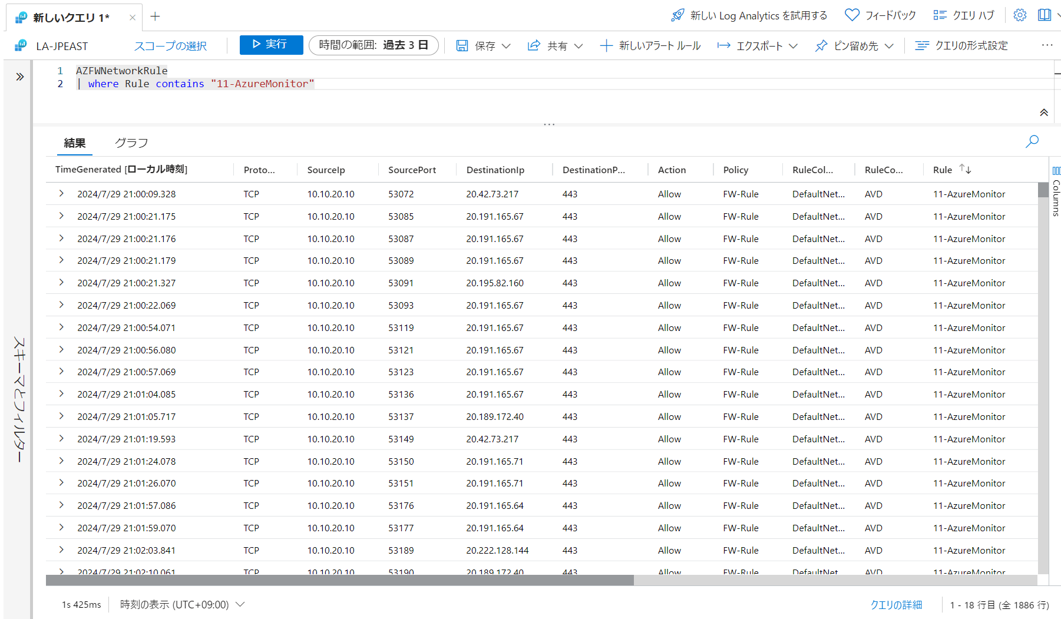Click the Proto... column header

click(x=259, y=170)
